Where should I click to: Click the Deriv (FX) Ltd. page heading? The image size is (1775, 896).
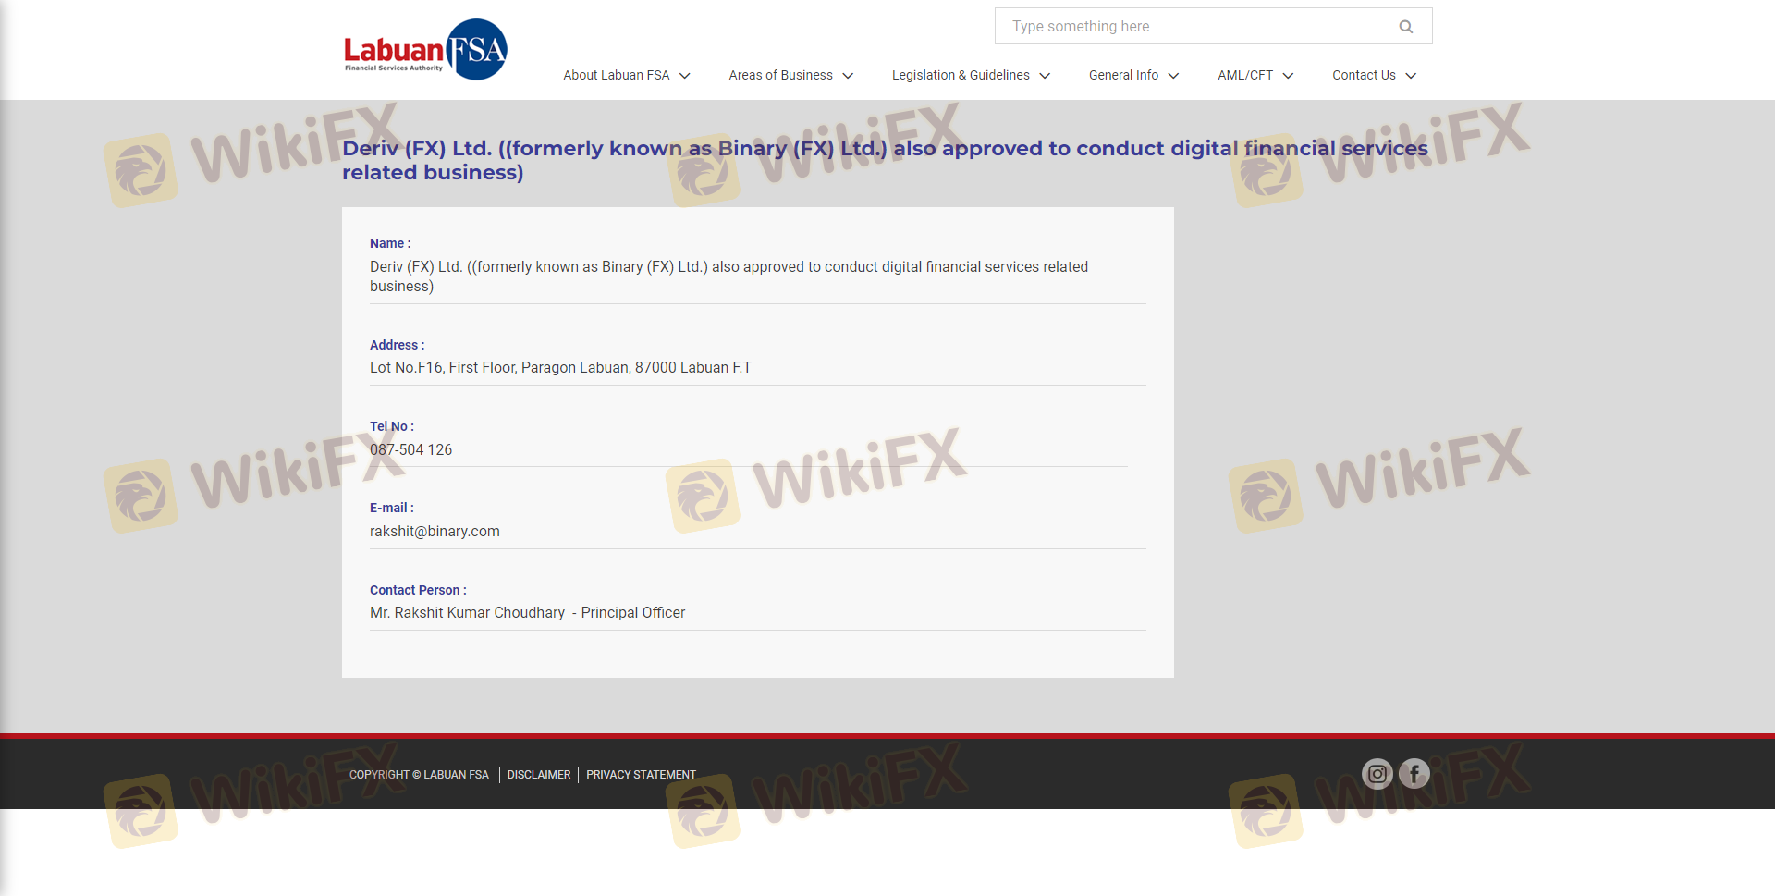pyautogui.click(x=885, y=160)
